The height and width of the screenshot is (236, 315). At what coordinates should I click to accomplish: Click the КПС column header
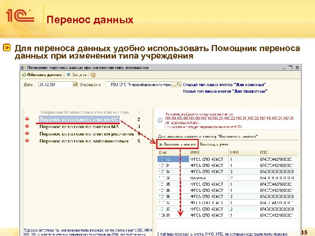(x=278, y=153)
